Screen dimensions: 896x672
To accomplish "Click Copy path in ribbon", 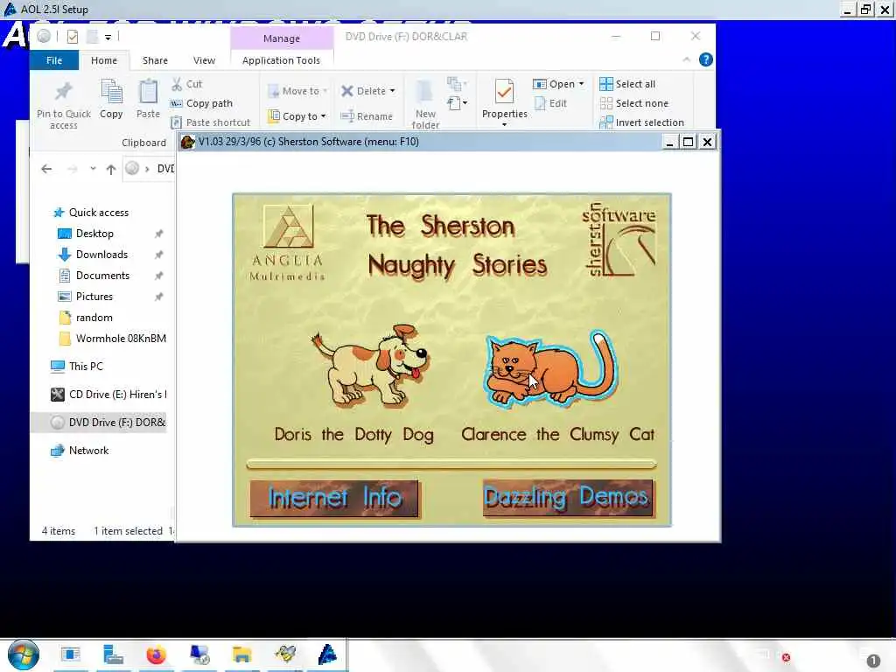I will [x=202, y=103].
